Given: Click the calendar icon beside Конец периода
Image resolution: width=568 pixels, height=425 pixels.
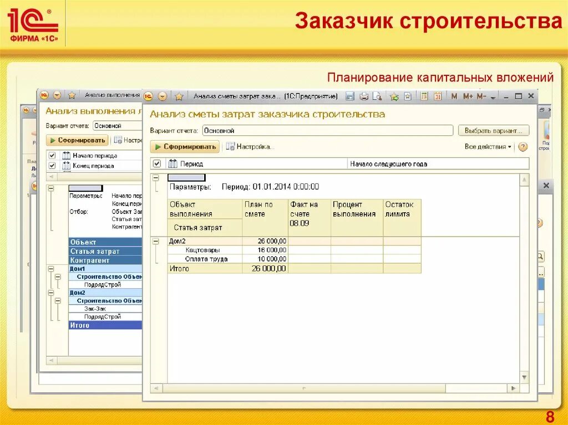Looking at the screenshot, I should point(67,166).
